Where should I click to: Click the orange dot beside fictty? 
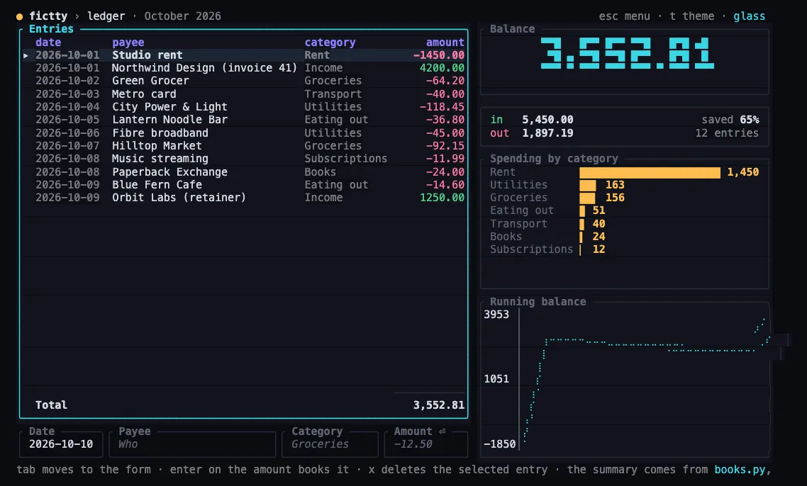coord(20,16)
